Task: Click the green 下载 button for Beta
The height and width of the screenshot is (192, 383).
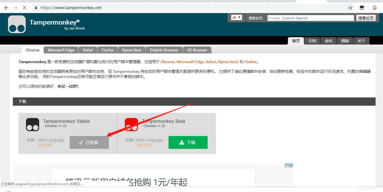Action: click(188, 142)
